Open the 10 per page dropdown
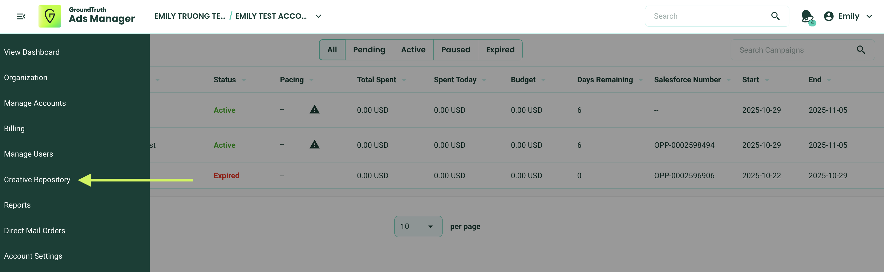884x272 pixels. click(x=418, y=226)
